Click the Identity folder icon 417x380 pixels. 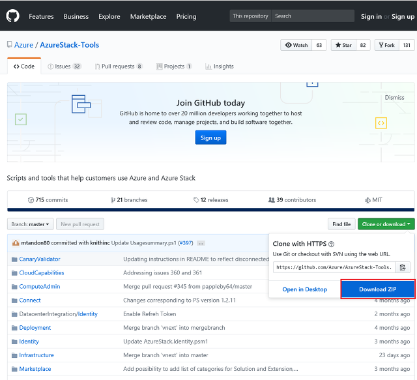pos(14,342)
